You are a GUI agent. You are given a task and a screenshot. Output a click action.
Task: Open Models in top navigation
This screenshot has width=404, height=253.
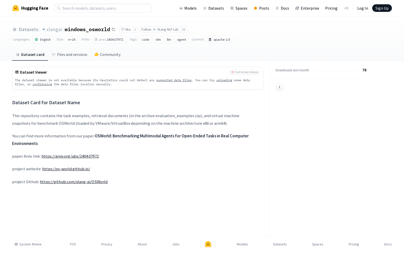click(188, 8)
